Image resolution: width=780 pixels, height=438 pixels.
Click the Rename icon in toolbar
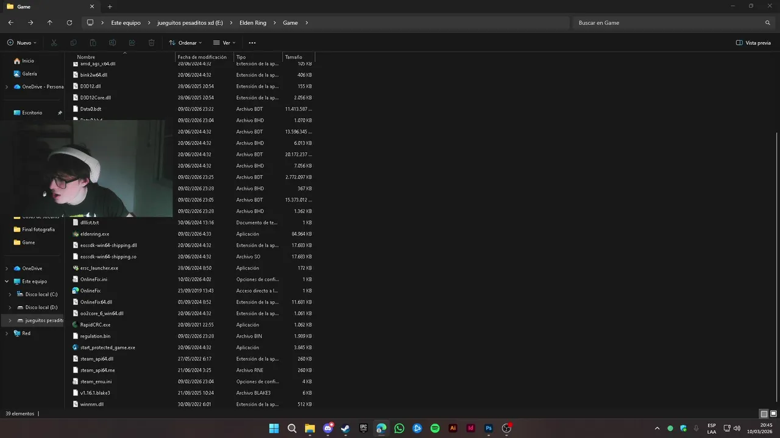click(112, 43)
